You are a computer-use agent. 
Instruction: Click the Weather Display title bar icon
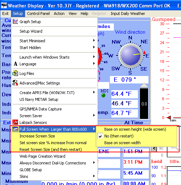4,6
